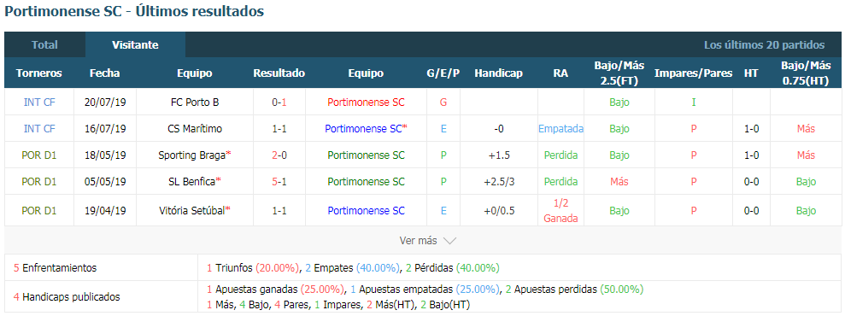The height and width of the screenshot is (316, 851).
Task: Click the 2-0 score for Sporting Braga
Action: pyautogui.click(x=279, y=155)
